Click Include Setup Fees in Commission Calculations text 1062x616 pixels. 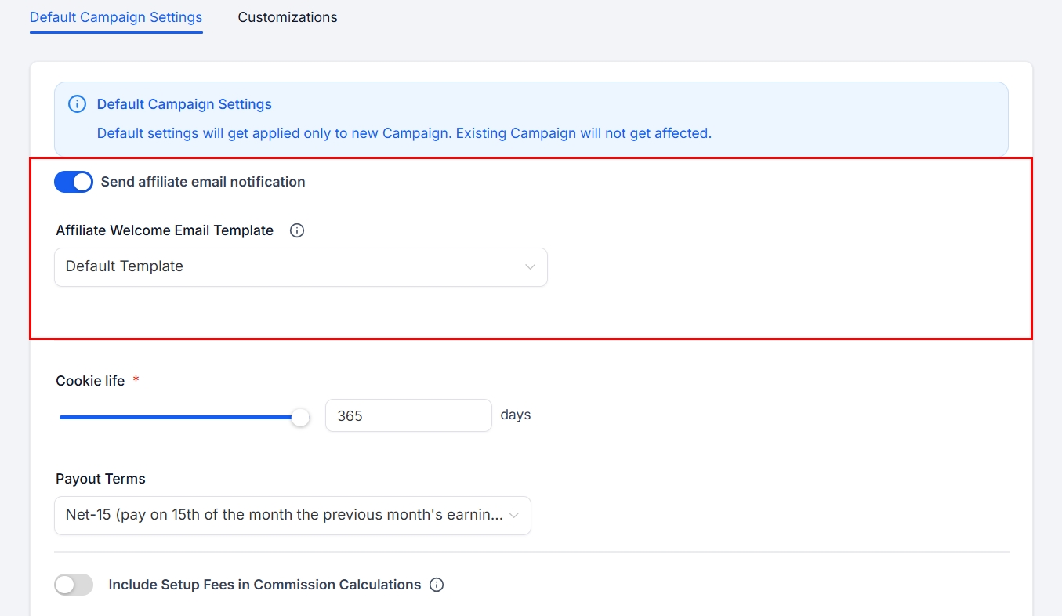[x=264, y=585]
